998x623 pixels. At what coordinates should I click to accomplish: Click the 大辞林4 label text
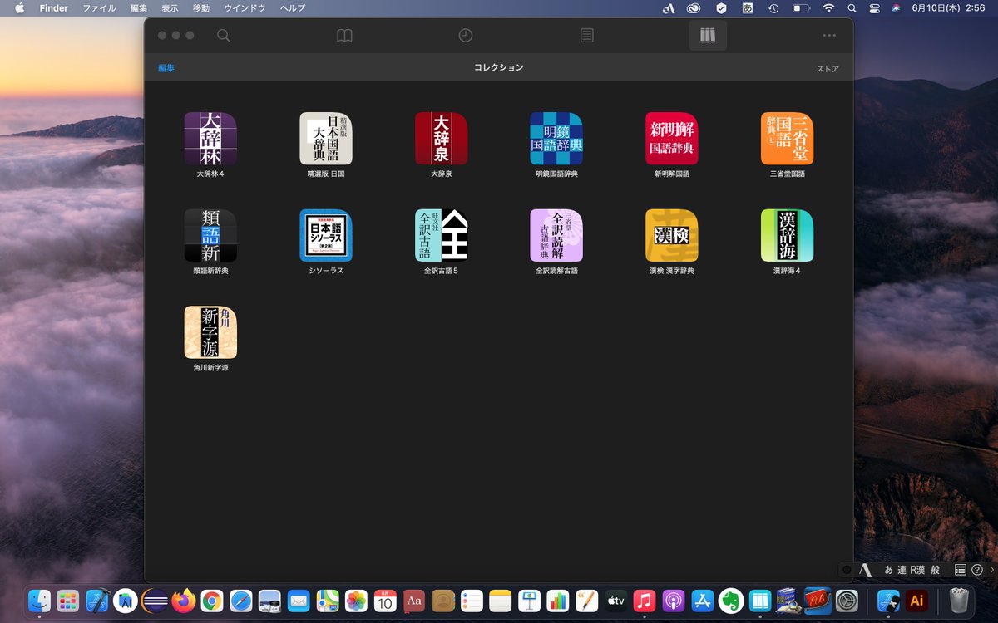(x=210, y=174)
